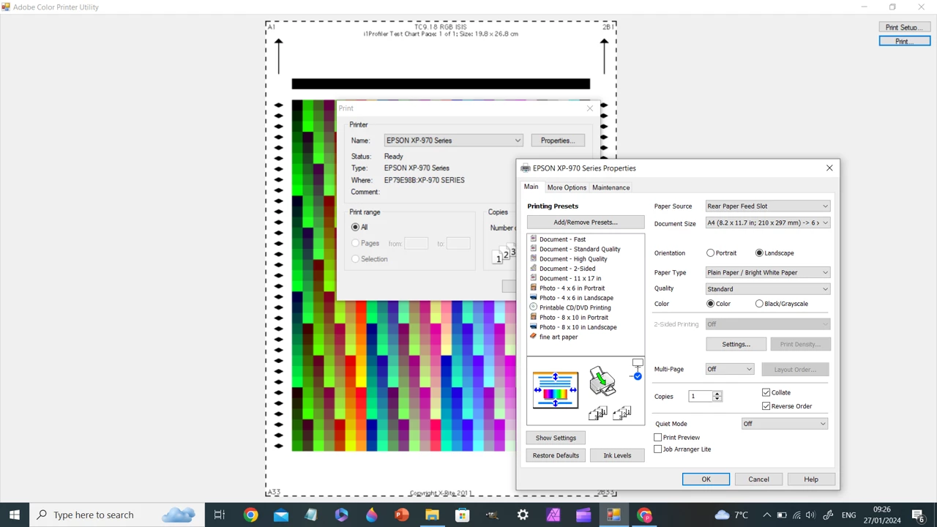Click the Printable CD/DVD Printing preset disc icon

pyautogui.click(x=533, y=307)
